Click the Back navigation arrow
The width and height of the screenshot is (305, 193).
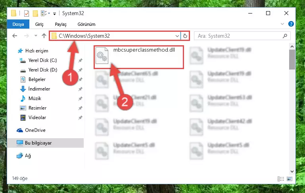pyautogui.click(x=15, y=36)
